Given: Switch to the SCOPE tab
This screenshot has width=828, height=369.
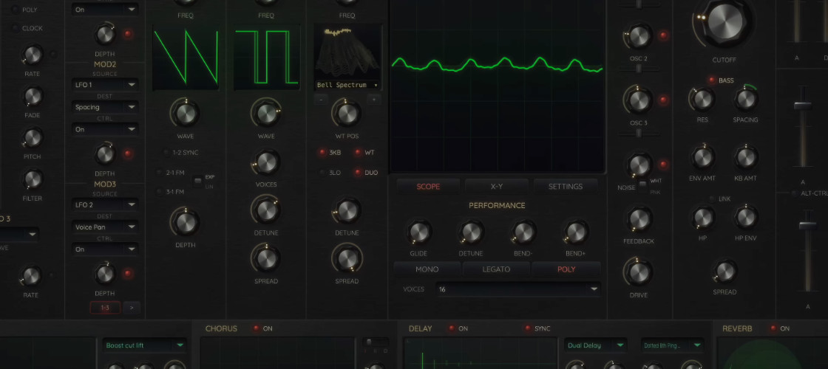Looking at the screenshot, I should coord(428,186).
